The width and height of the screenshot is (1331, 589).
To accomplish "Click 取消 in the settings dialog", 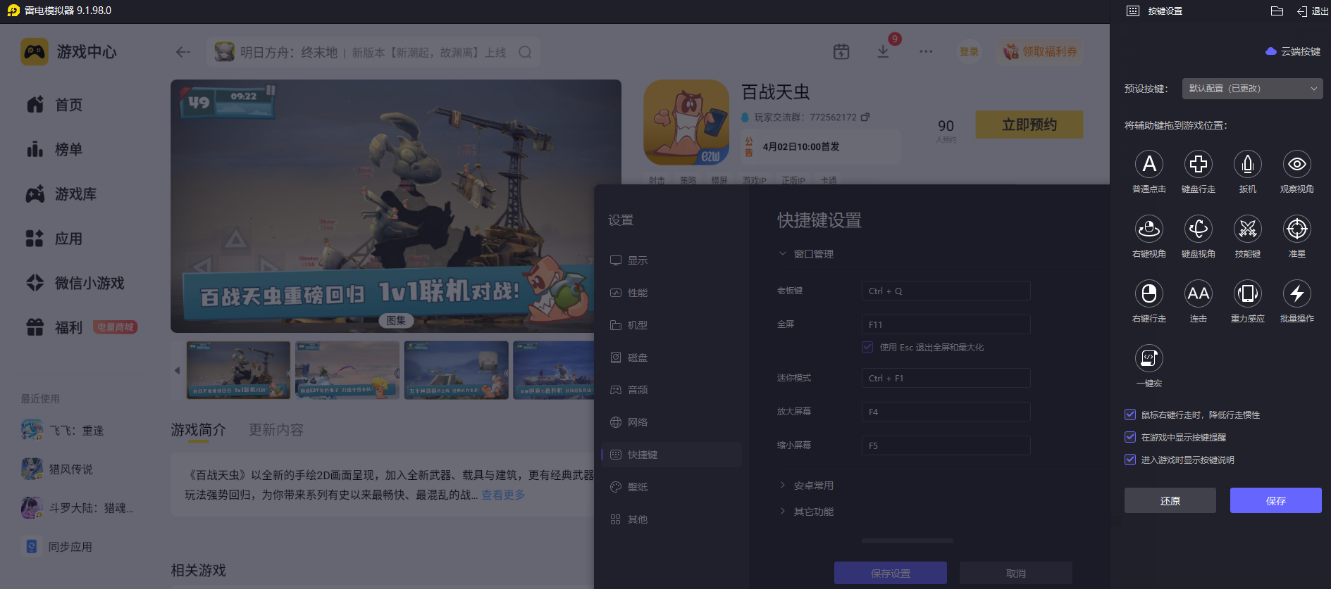I will point(1016,573).
